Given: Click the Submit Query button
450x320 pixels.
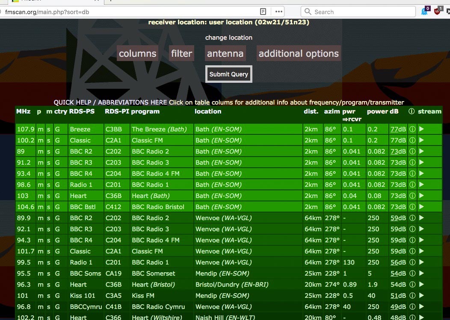Looking at the screenshot, I should (x=228, y=74).
